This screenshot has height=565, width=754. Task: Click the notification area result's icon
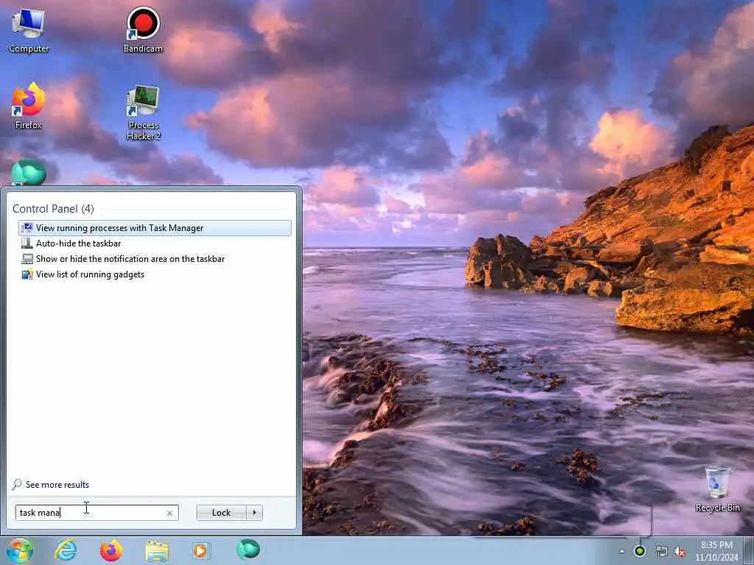pyautogui.click(x=27, y=258)
